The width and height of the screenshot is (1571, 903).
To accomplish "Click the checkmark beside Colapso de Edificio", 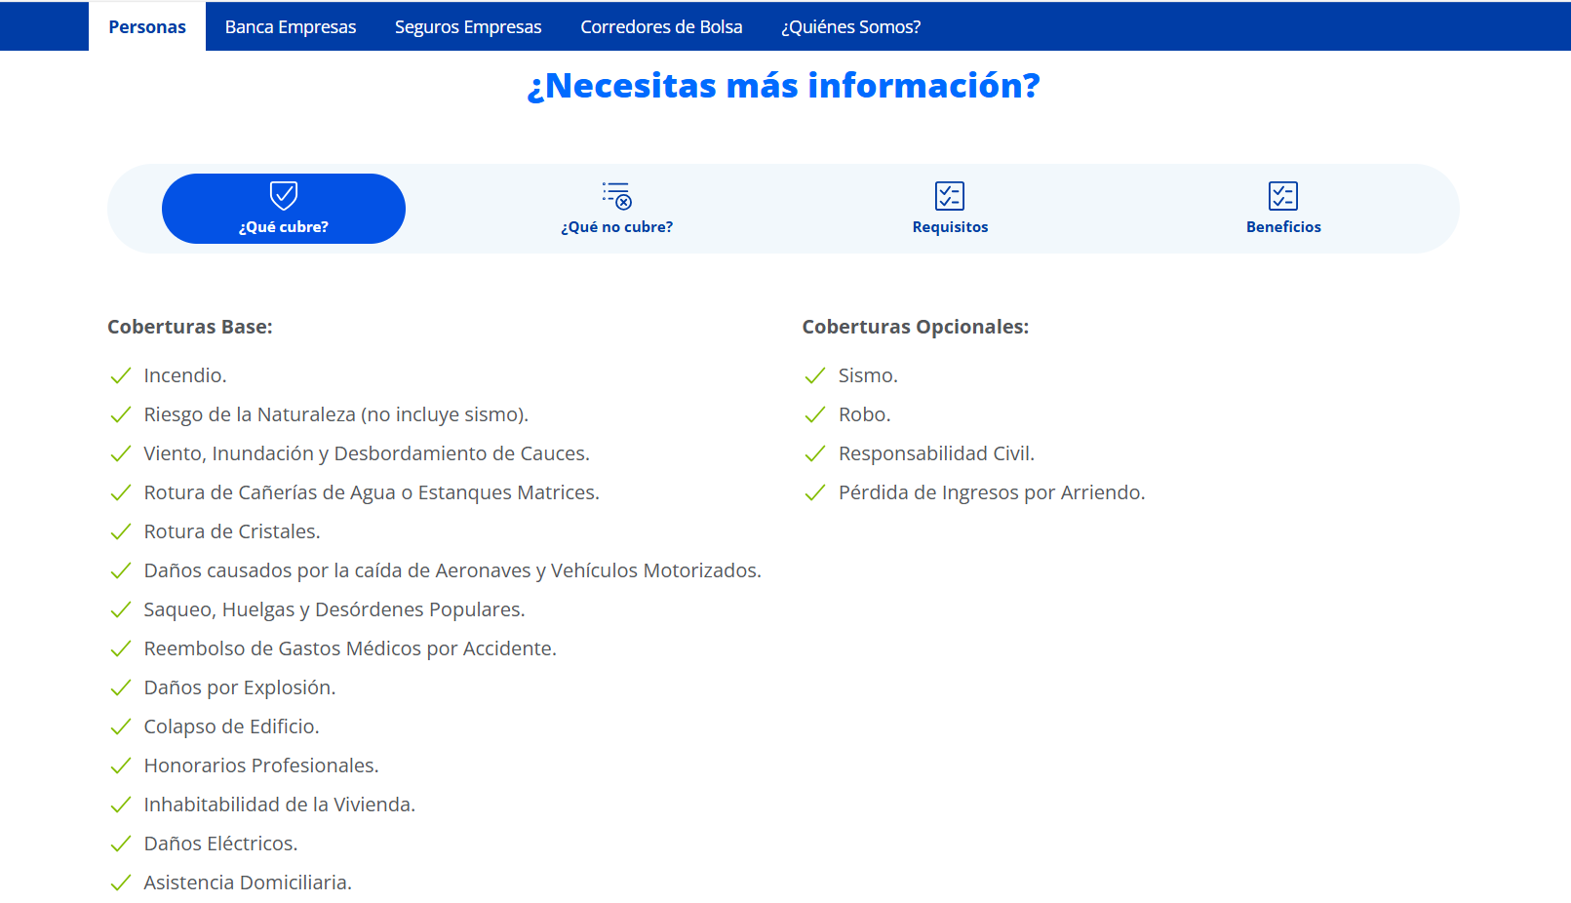I will pyautogui.click(x=121, y=727).
